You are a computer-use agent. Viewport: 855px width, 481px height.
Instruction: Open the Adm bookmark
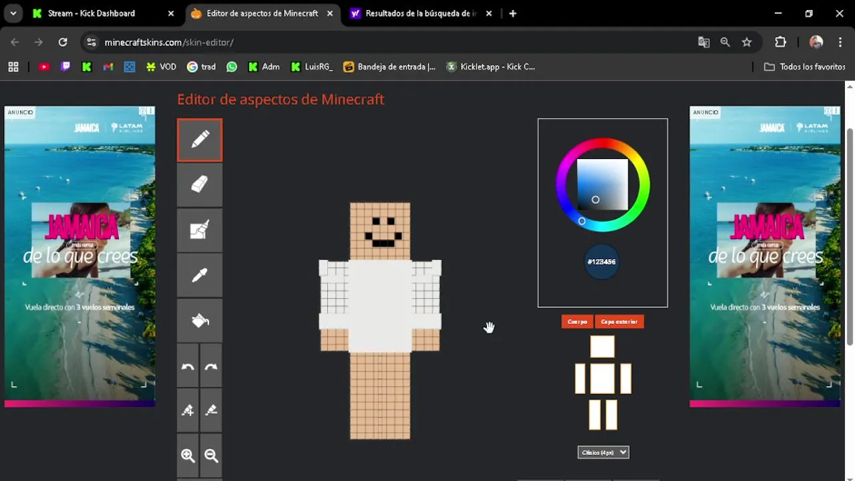pyautogui.click(x=264, y=67)
